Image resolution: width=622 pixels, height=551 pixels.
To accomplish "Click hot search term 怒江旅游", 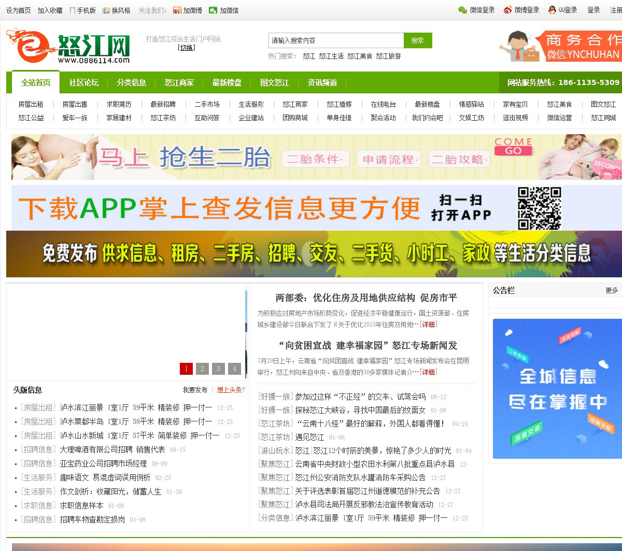I will (x=389, y=56).
